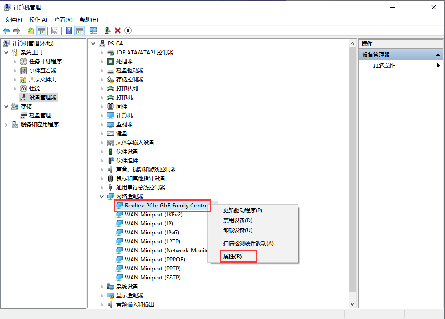Click the Disable device down-arrow icon
This screenshot has height=319, width=445.
click(128, 31)
